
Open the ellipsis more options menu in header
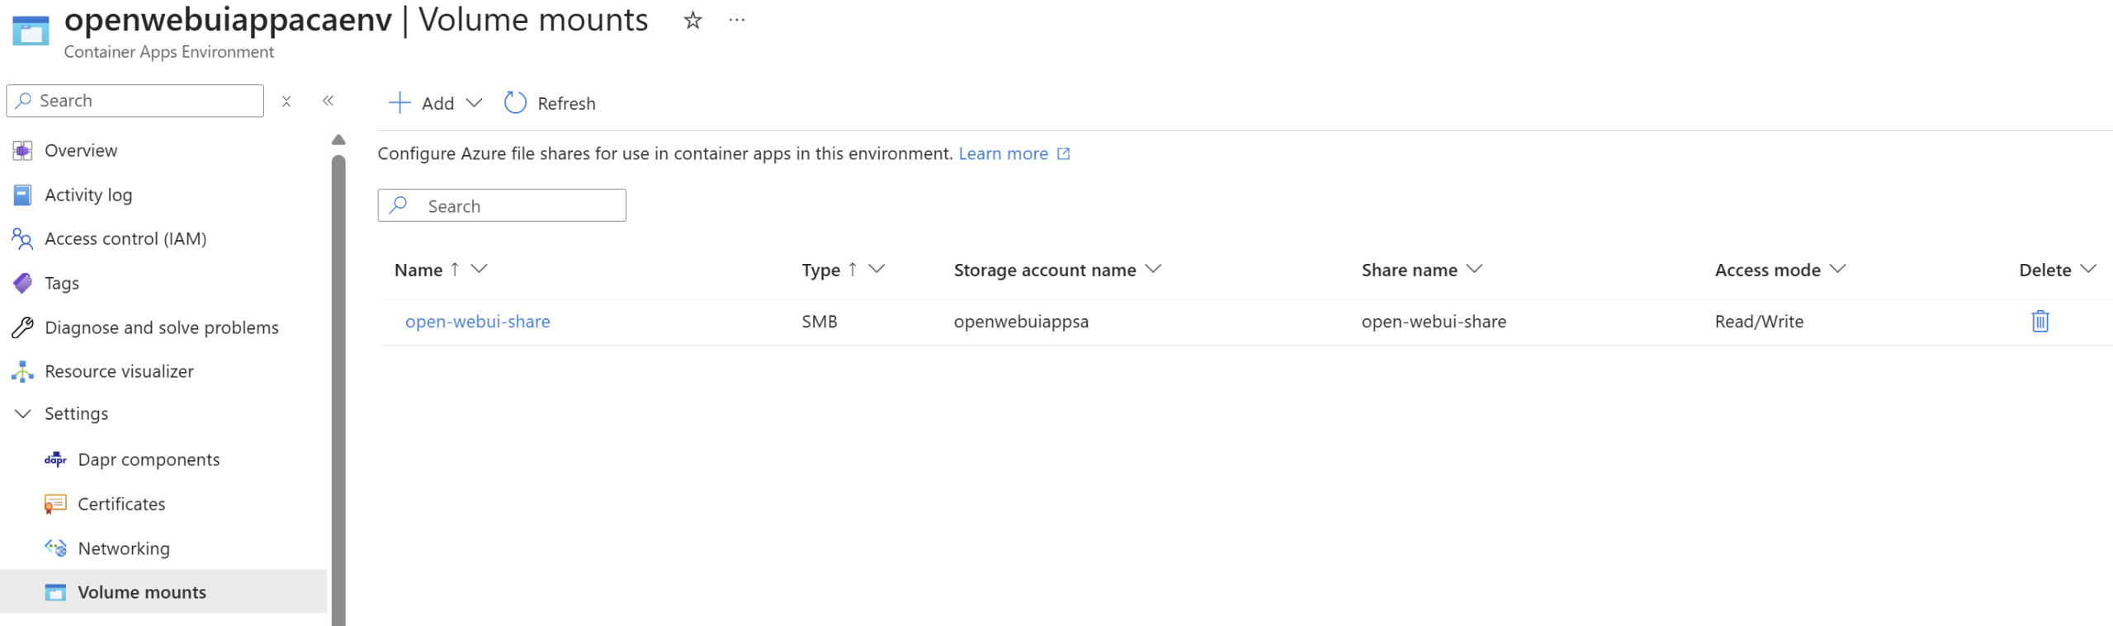tap(736, 21)
